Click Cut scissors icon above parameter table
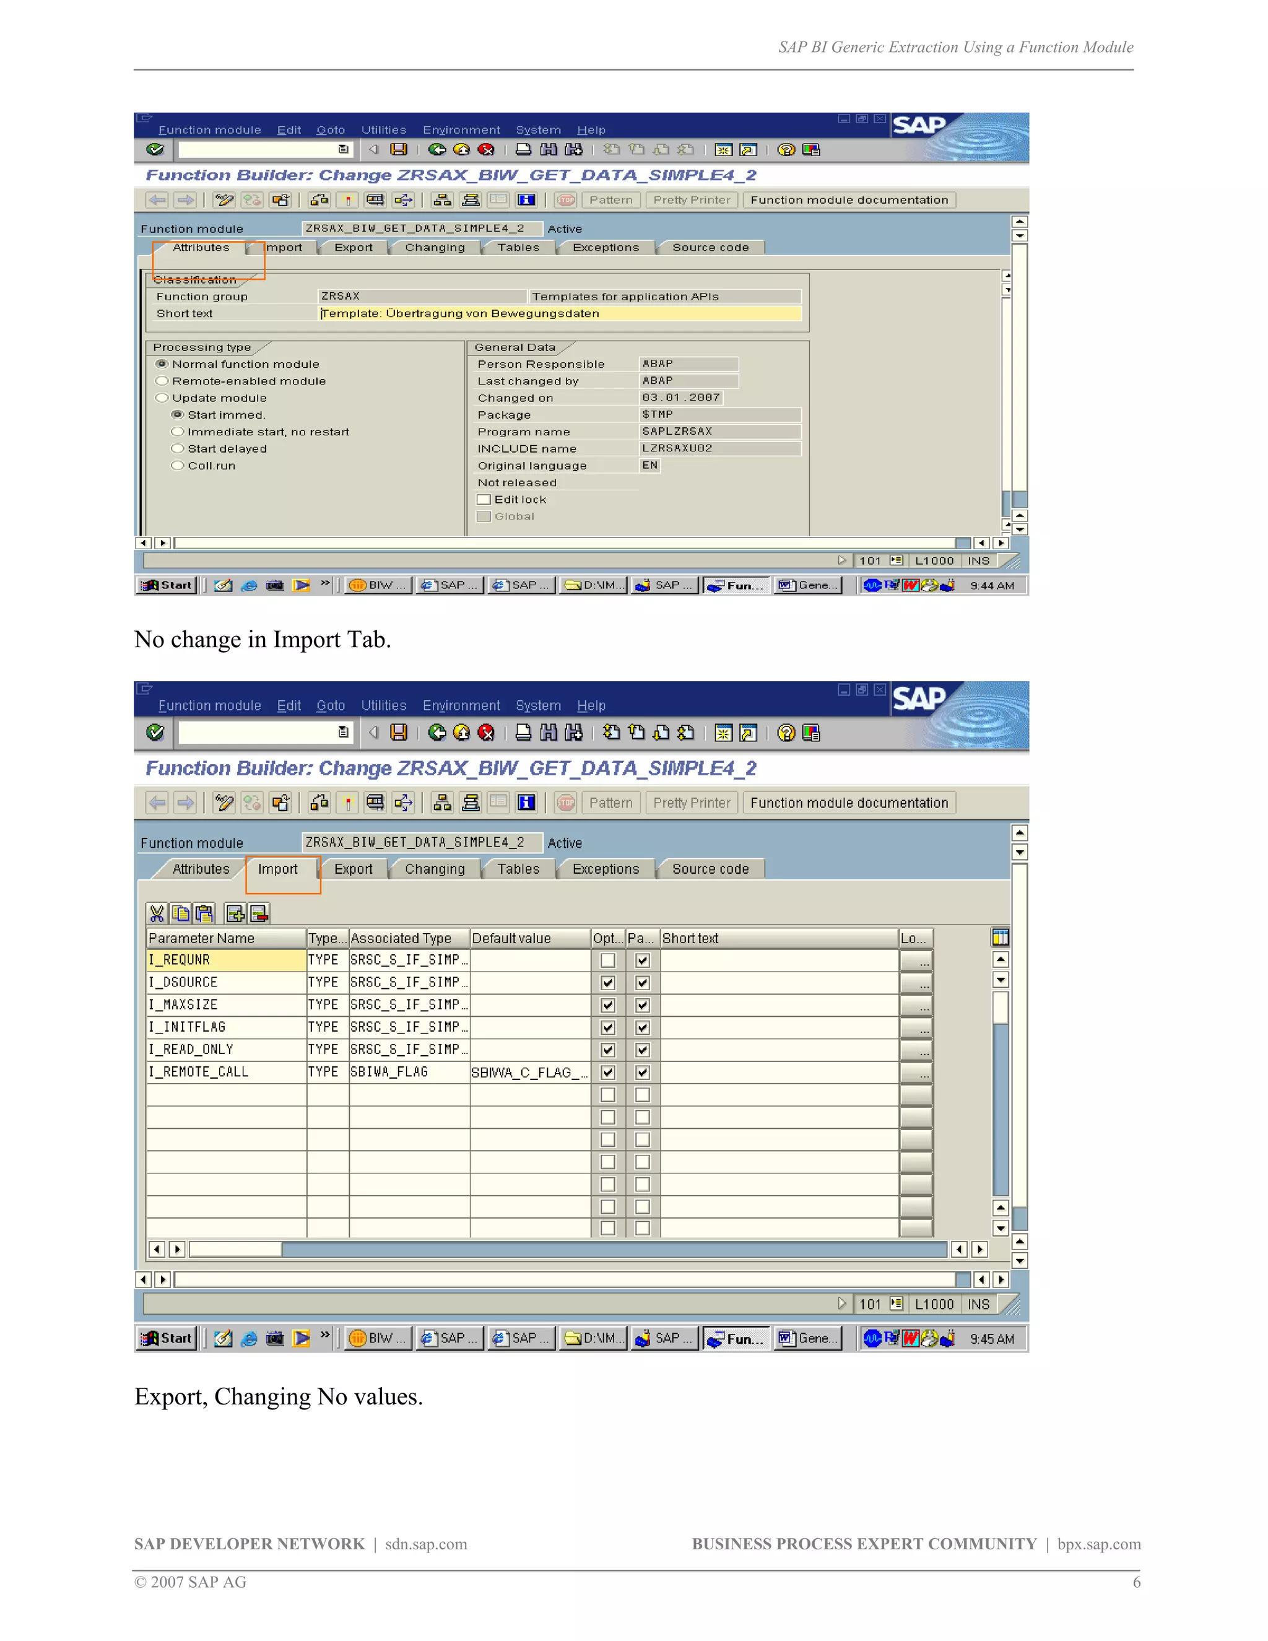The image size is (1268, 1641). 157,913
